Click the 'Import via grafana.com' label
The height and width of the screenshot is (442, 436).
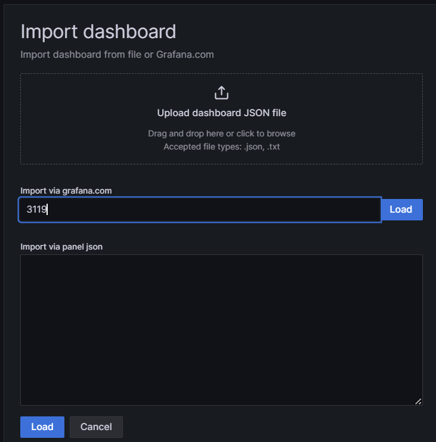pyautogui.click(x=66, y=191)
